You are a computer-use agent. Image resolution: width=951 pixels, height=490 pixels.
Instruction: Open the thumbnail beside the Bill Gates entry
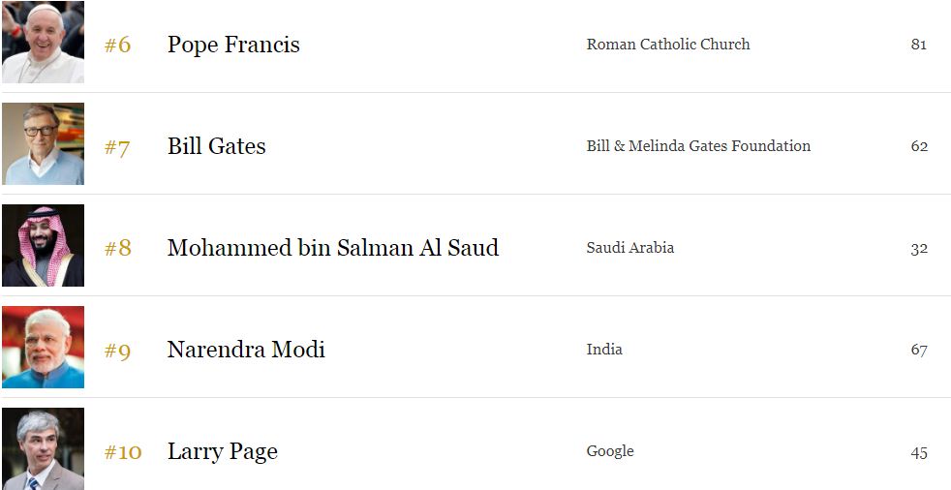(43, 144)
